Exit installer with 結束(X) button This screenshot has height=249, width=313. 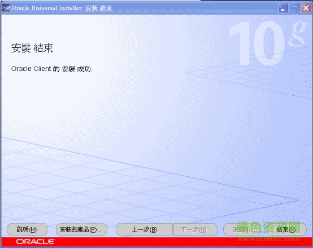(x=286, y=229)
